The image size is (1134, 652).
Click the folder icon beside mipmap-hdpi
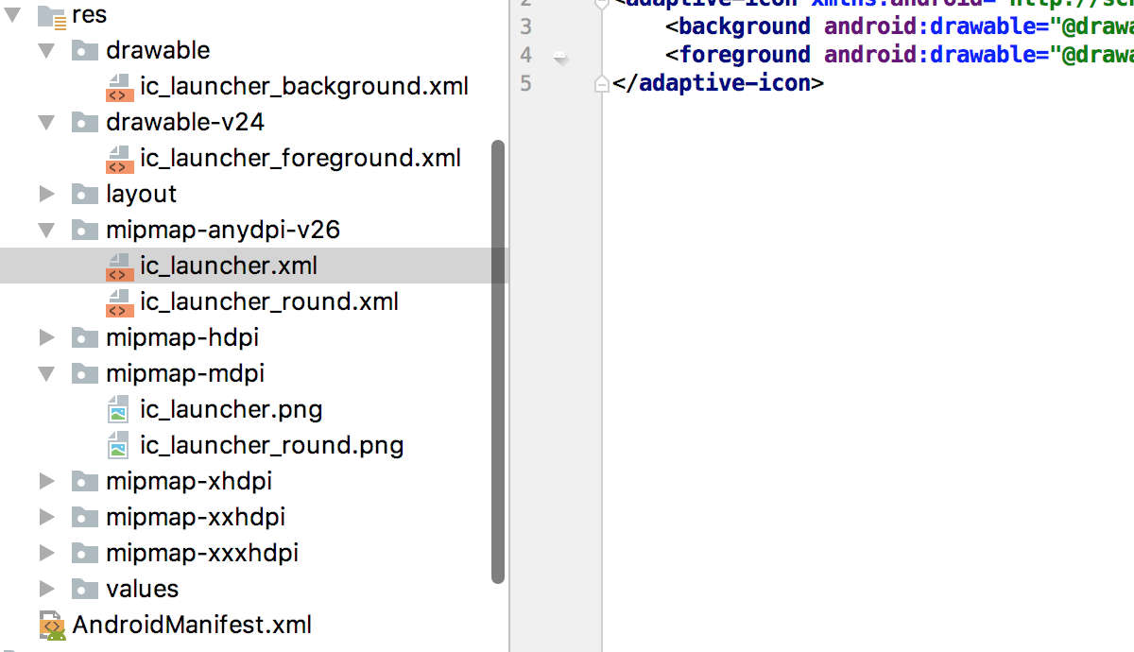(x=85, y=337)
